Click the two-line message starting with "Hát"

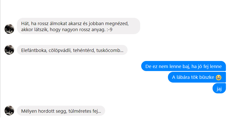[x=78, y=27]
